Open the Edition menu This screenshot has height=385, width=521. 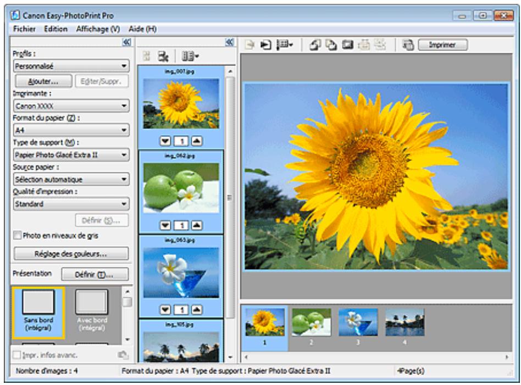tap(56, 29)
